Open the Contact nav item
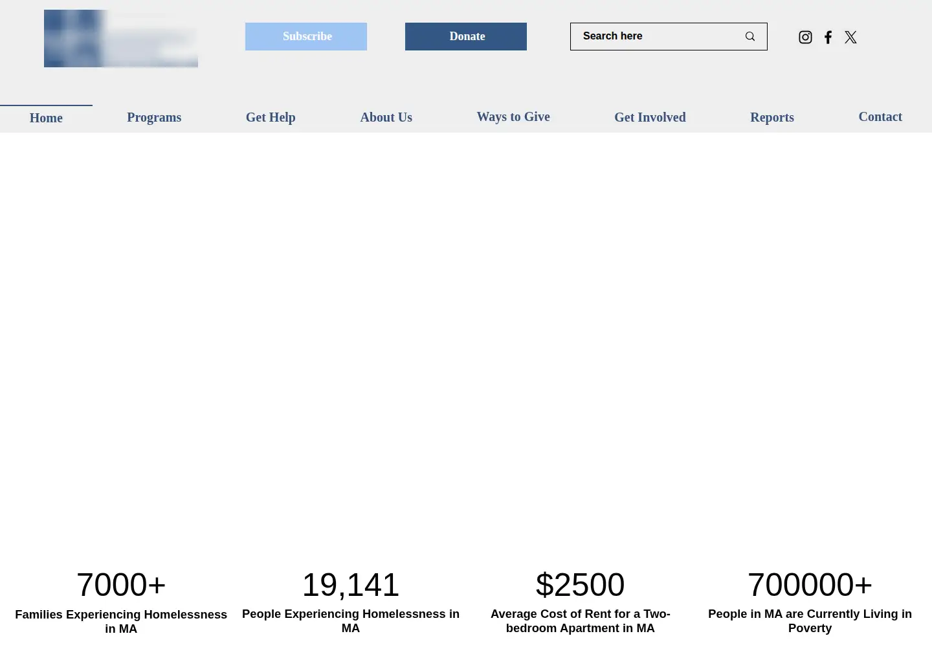The width and height of the screenshot is (932, 647). tap(880, 116)
